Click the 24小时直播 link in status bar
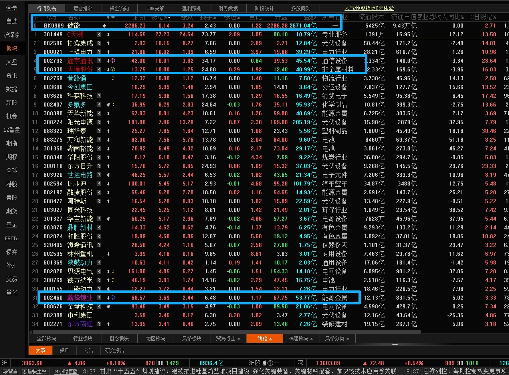Viewport: 509px width, 375px height. pos(66,371)
